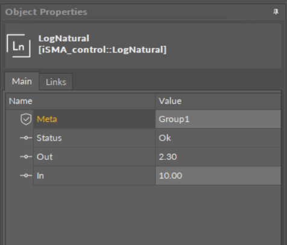This screenshot has width=287, height=245.
Task: Click the slot icon next to In
Action: [x=26, y=176]
